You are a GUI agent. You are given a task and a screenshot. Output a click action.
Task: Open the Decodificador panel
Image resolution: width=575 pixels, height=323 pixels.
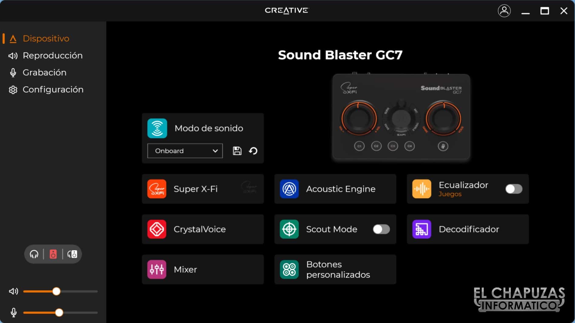click(467, 229)
